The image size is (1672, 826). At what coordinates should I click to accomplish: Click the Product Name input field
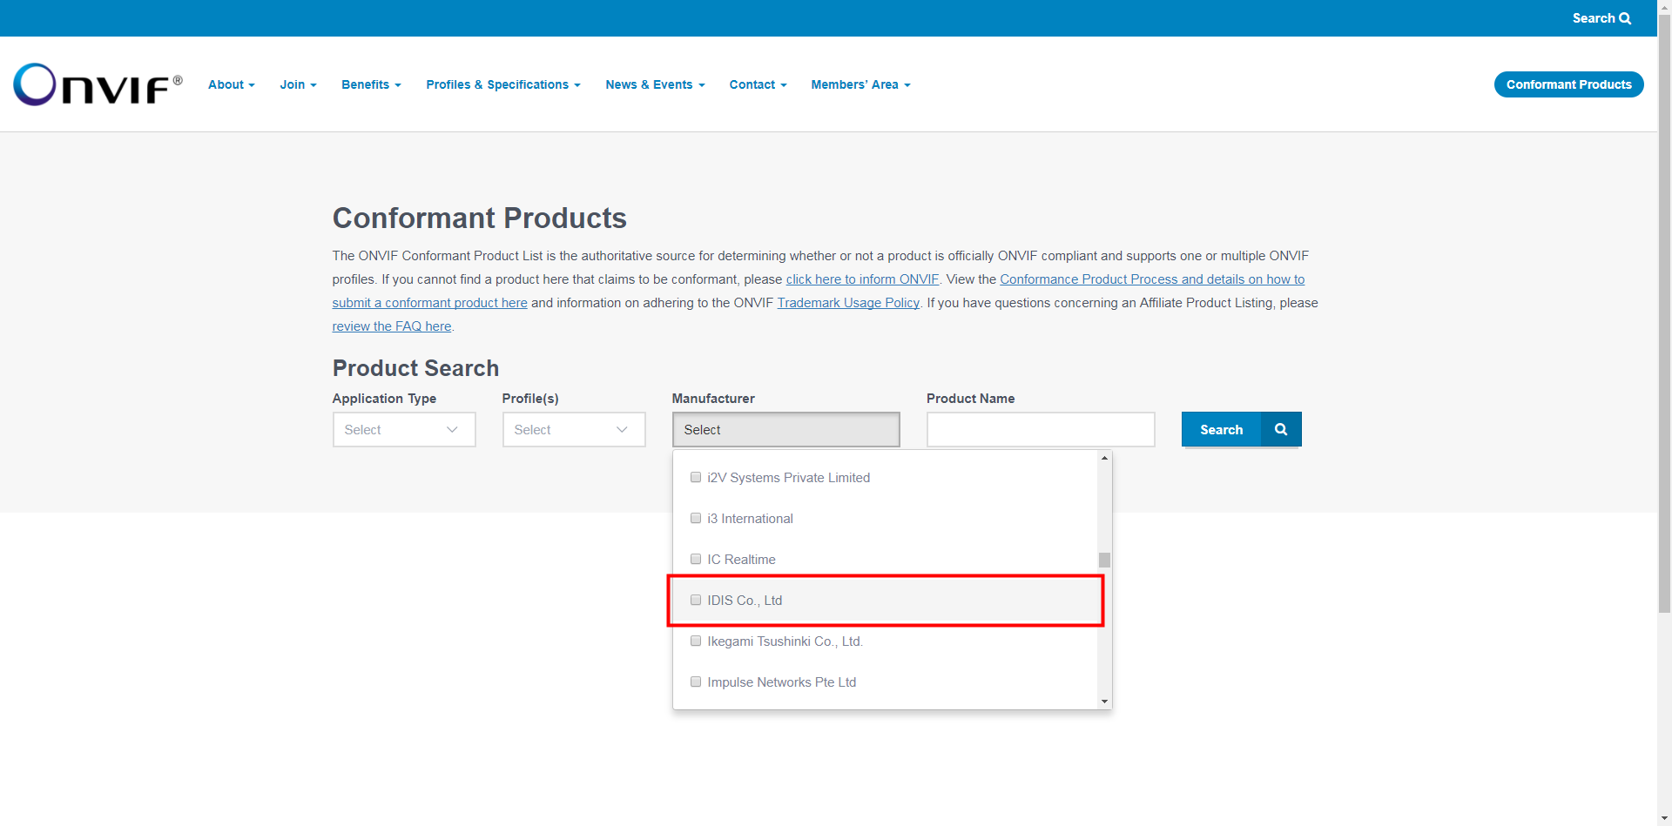coord(1041,429)
